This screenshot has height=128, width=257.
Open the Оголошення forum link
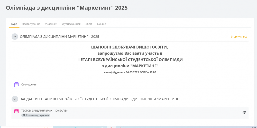[x=29, y=84]
